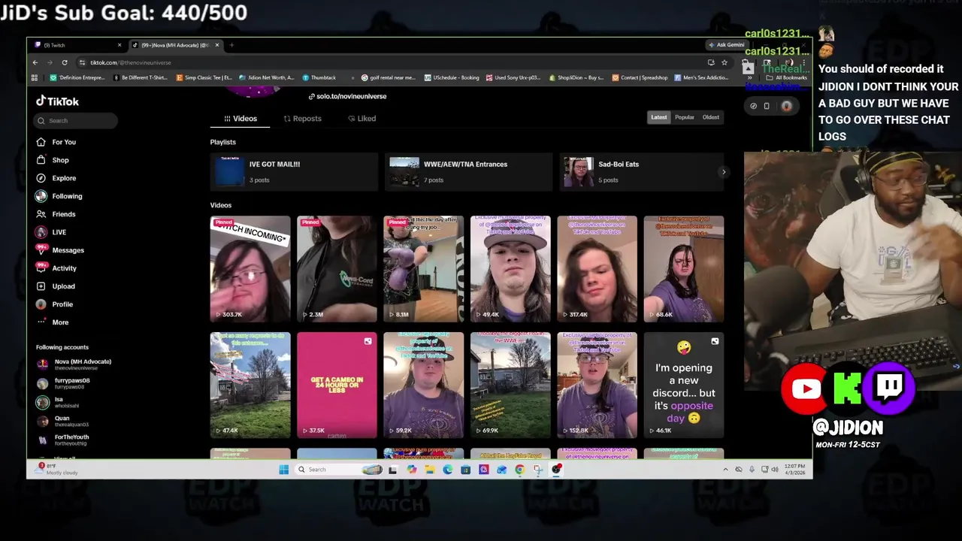Bookmark this page with the star icon
Viewport: 962px width, 541px height.
[x=724, y=62]
